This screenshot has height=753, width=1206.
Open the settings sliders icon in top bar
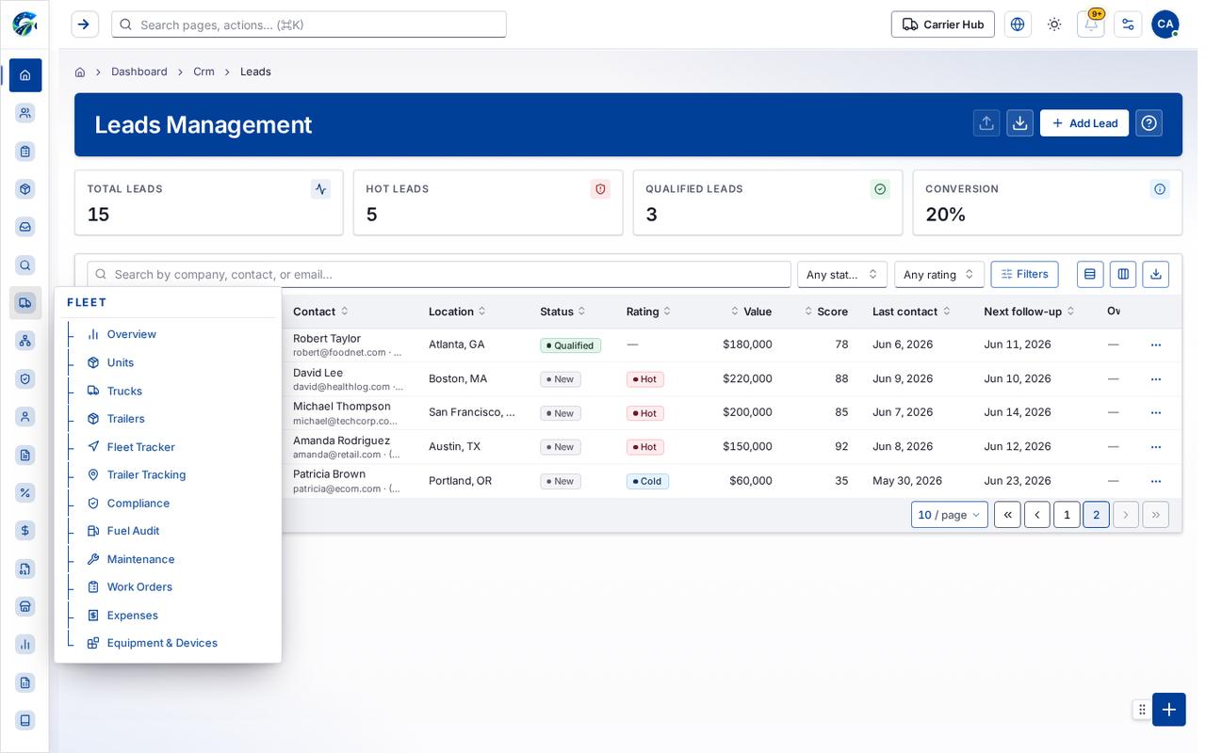[1128, 24]
